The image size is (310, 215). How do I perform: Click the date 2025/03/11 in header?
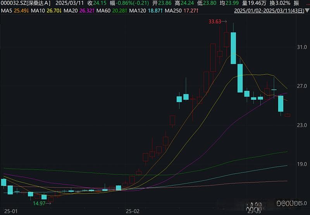coord(69,3)
